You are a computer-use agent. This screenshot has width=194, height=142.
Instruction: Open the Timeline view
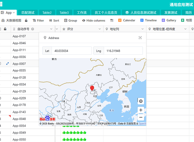[148, 20]
